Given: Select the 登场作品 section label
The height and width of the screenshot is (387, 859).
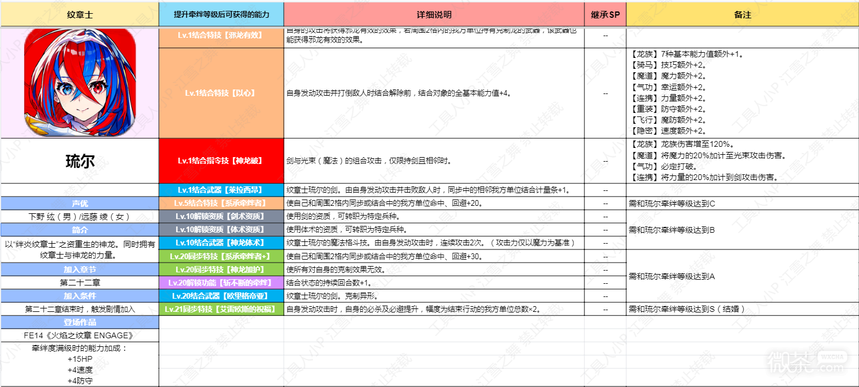Looking at the screenshot, I should [80, 322].
